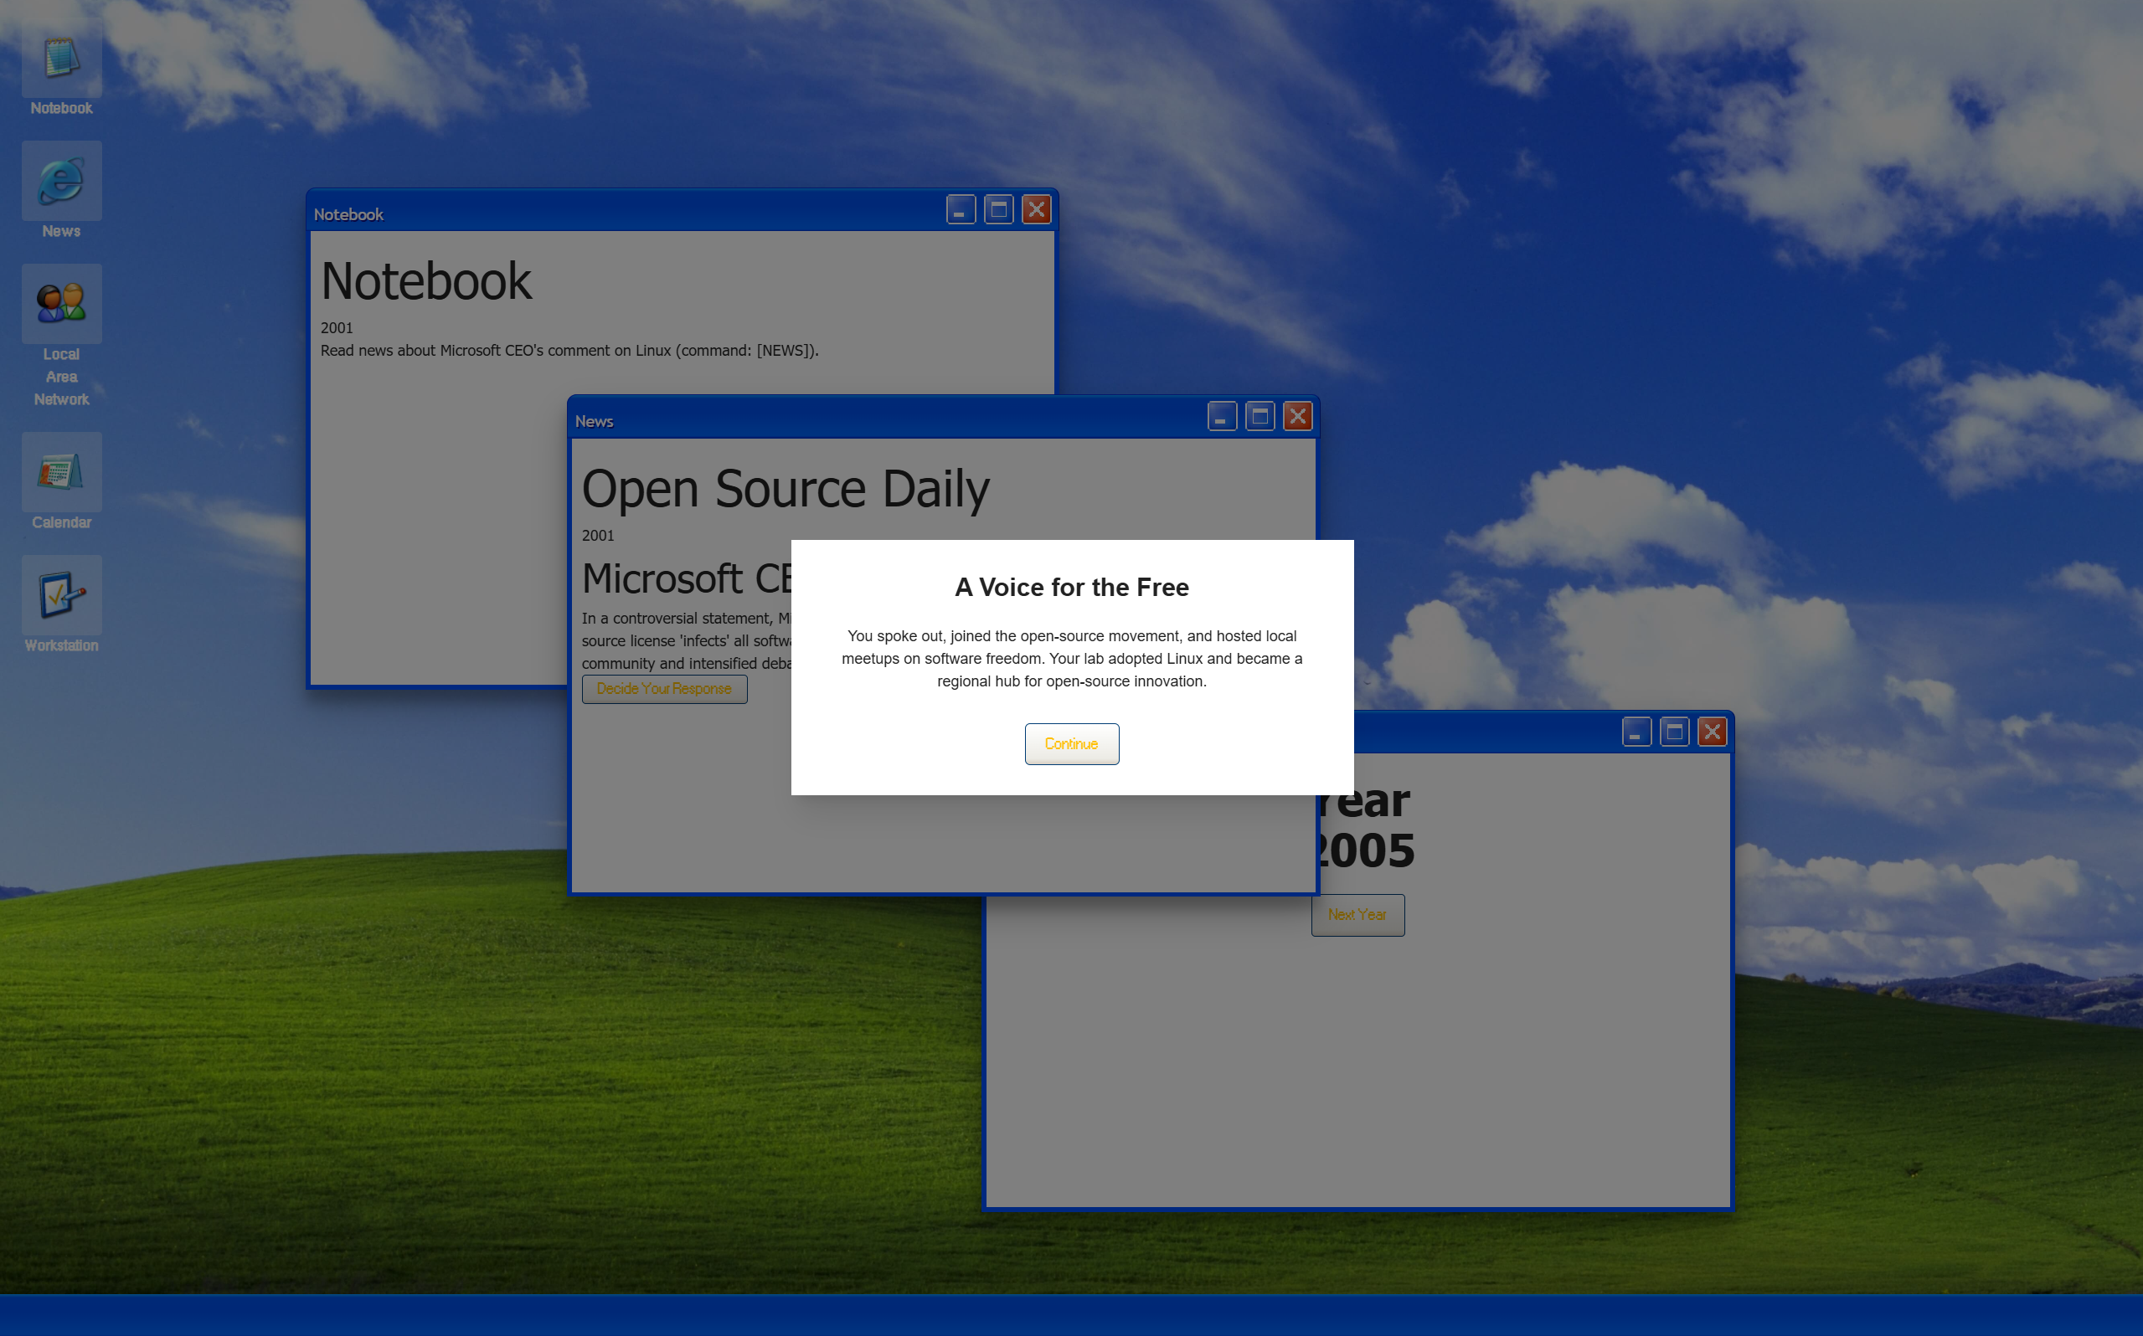
Task: Minimize the Notebook window
Action: pyautogui.click(x=961, y=209)
